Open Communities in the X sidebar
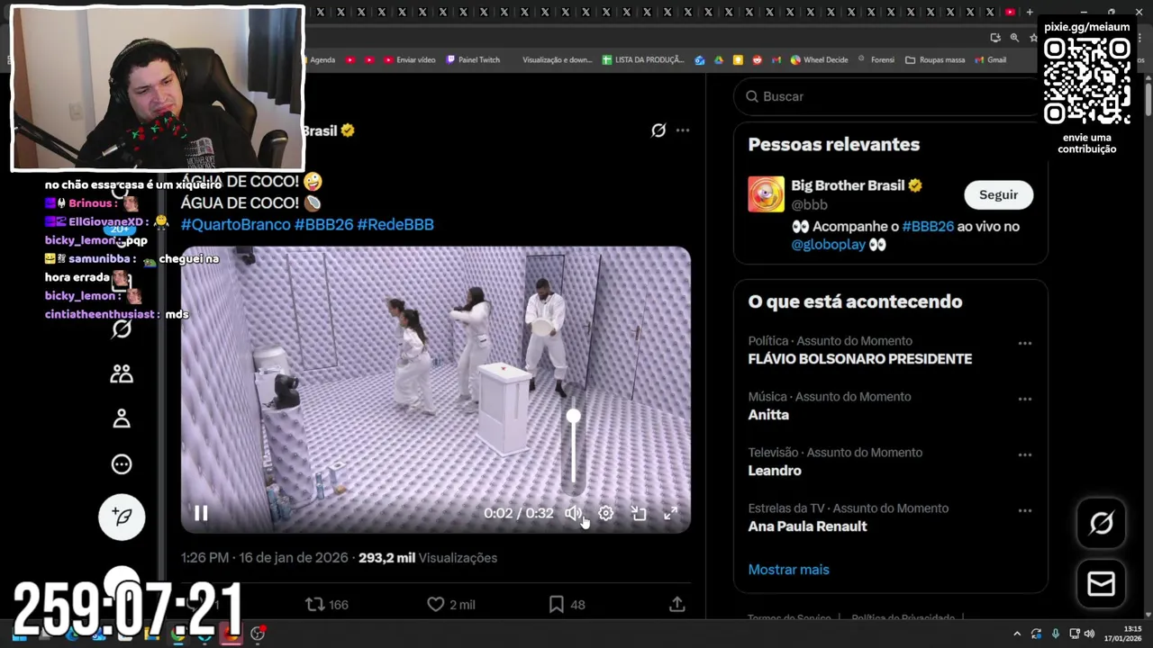 pos(122,373)
